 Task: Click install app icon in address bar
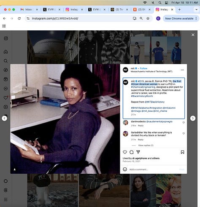(135, 19)
